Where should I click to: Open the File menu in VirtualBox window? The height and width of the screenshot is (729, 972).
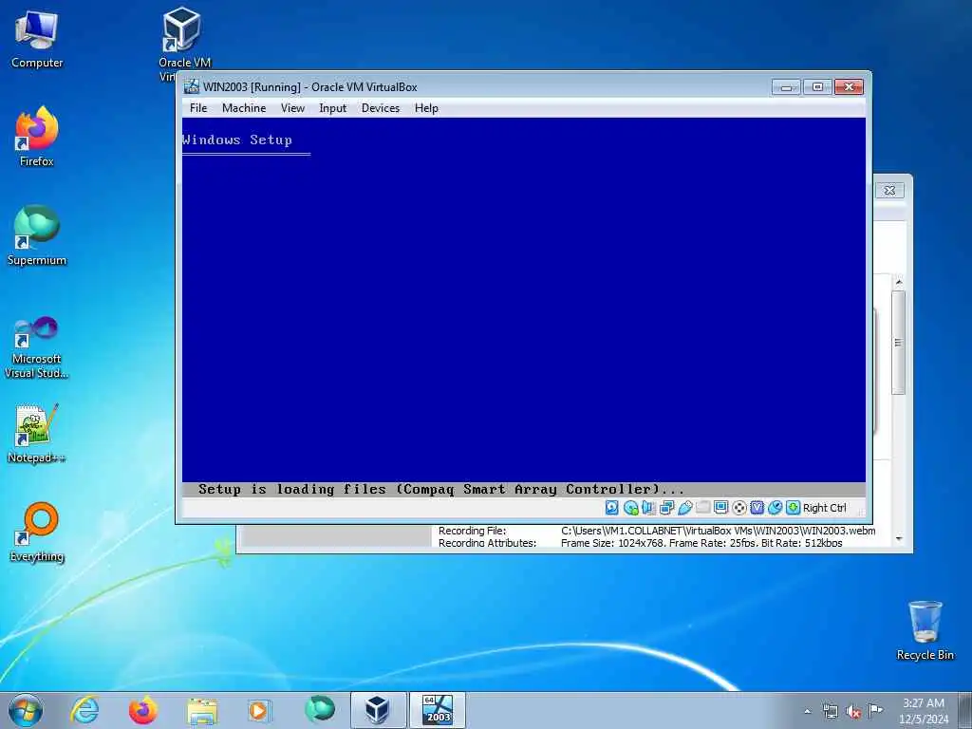pos(198,108)
